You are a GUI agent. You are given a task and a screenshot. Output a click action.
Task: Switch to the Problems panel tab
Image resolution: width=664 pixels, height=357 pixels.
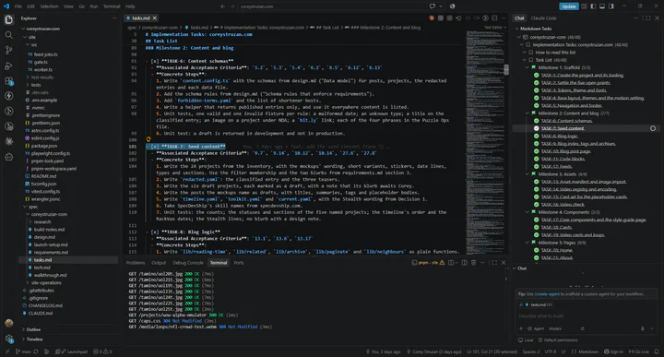tap(135, 263)
